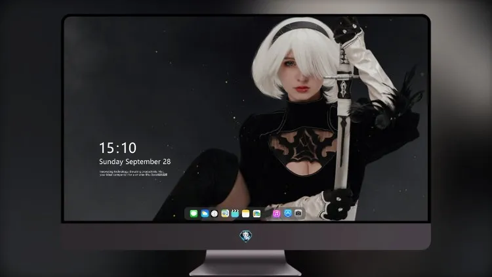Open the purple Music app in dock
This screenshot has width=492, height=277.
pos(276,213)
